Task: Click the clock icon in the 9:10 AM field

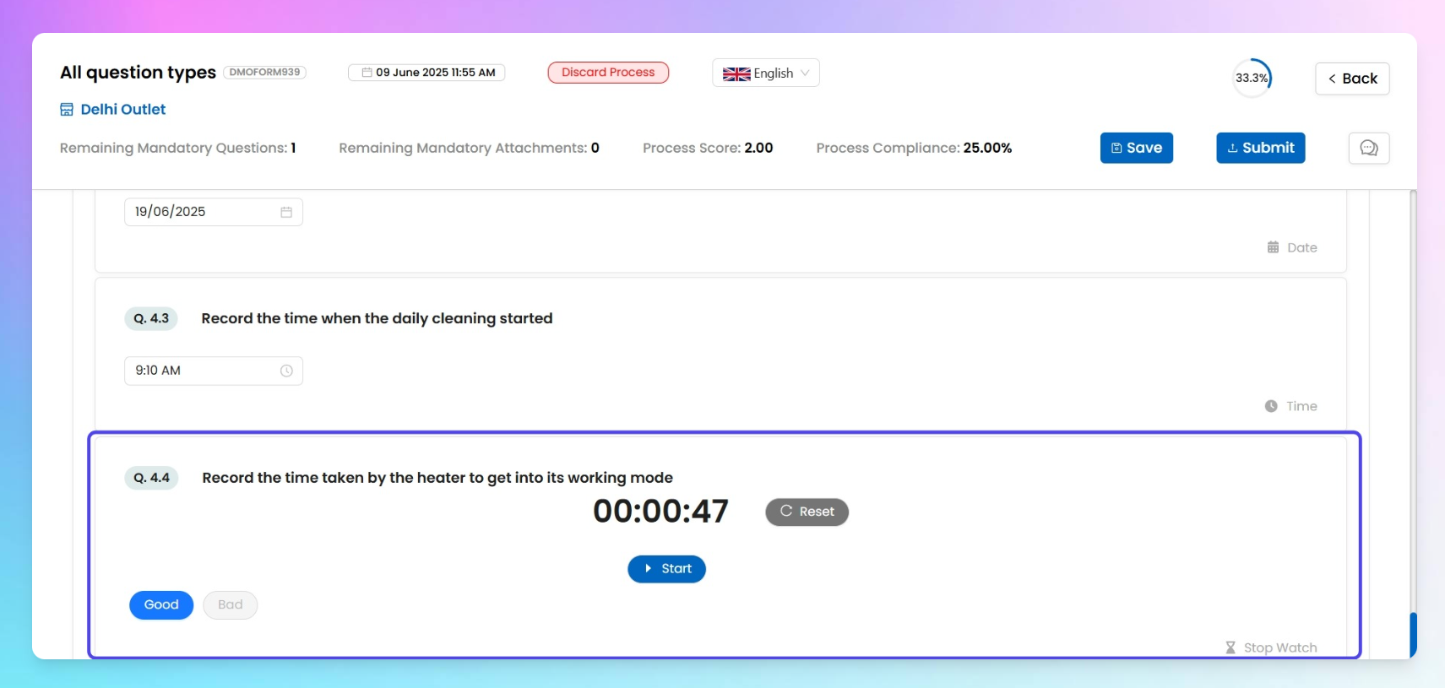Action: coord(286,371)
